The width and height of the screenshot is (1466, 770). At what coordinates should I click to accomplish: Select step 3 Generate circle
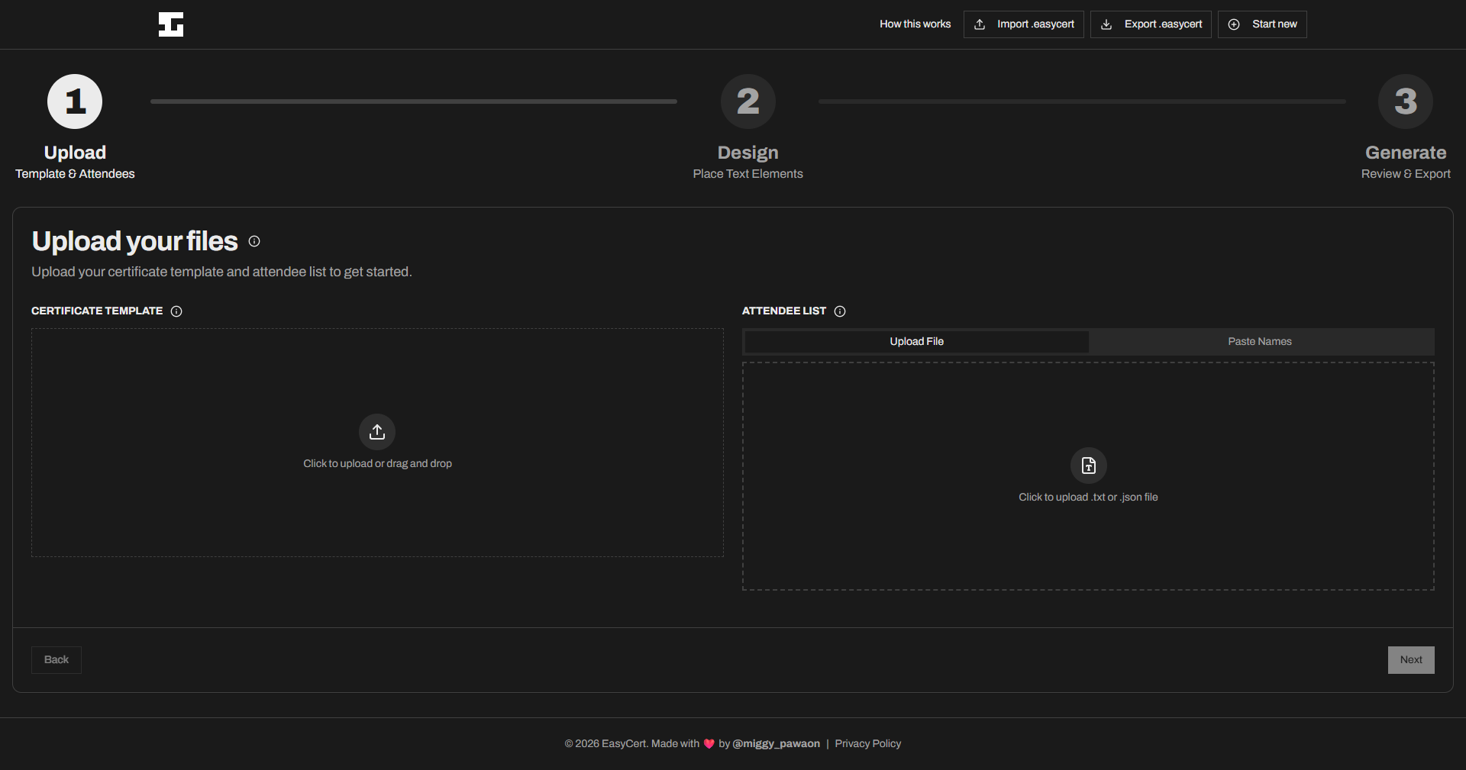[x=1406, y=101]
